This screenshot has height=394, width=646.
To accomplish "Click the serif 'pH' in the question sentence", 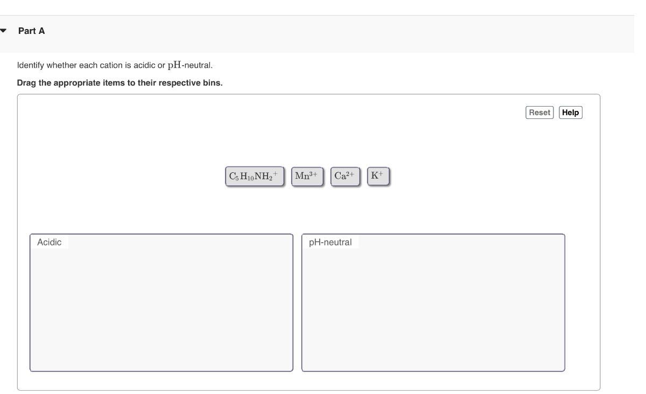I will click(x=174, y=65).
